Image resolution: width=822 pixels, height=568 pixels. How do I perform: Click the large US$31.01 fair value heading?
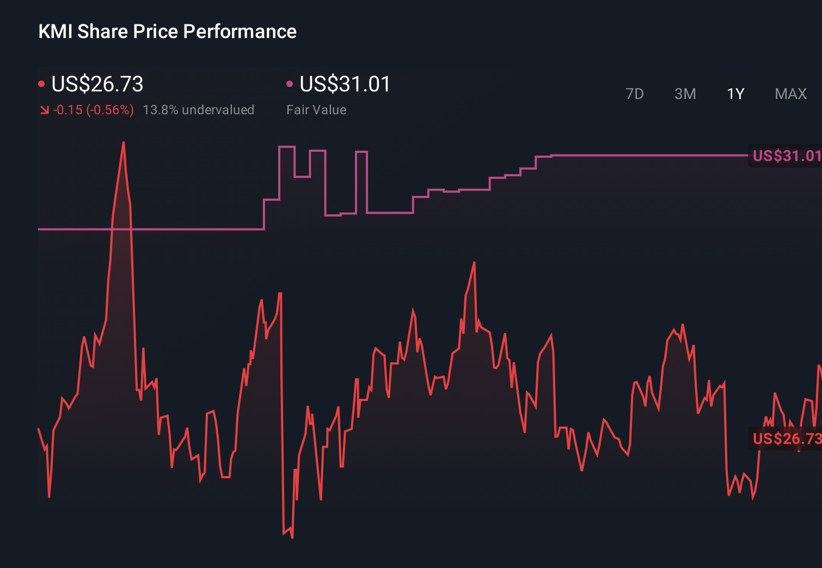click(345, 84)
